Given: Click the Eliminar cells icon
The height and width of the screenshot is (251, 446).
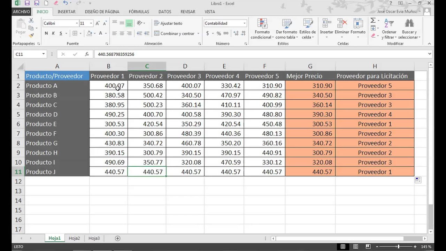Looking at the screenshot, I should (x=342, y=24).
